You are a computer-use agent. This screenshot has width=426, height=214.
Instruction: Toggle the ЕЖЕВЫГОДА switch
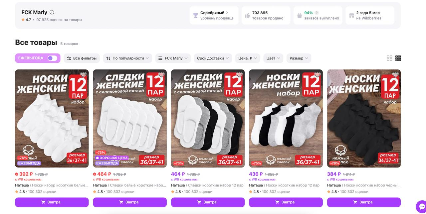point(52,58)
